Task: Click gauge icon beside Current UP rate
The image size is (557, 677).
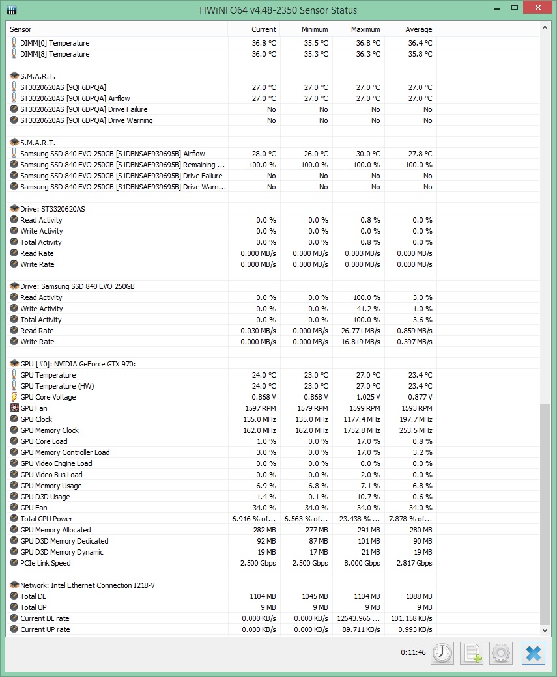Action: tap(14, 629)
